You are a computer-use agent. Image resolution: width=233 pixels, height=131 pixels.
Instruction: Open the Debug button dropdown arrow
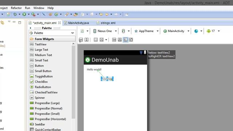(19, 14)
